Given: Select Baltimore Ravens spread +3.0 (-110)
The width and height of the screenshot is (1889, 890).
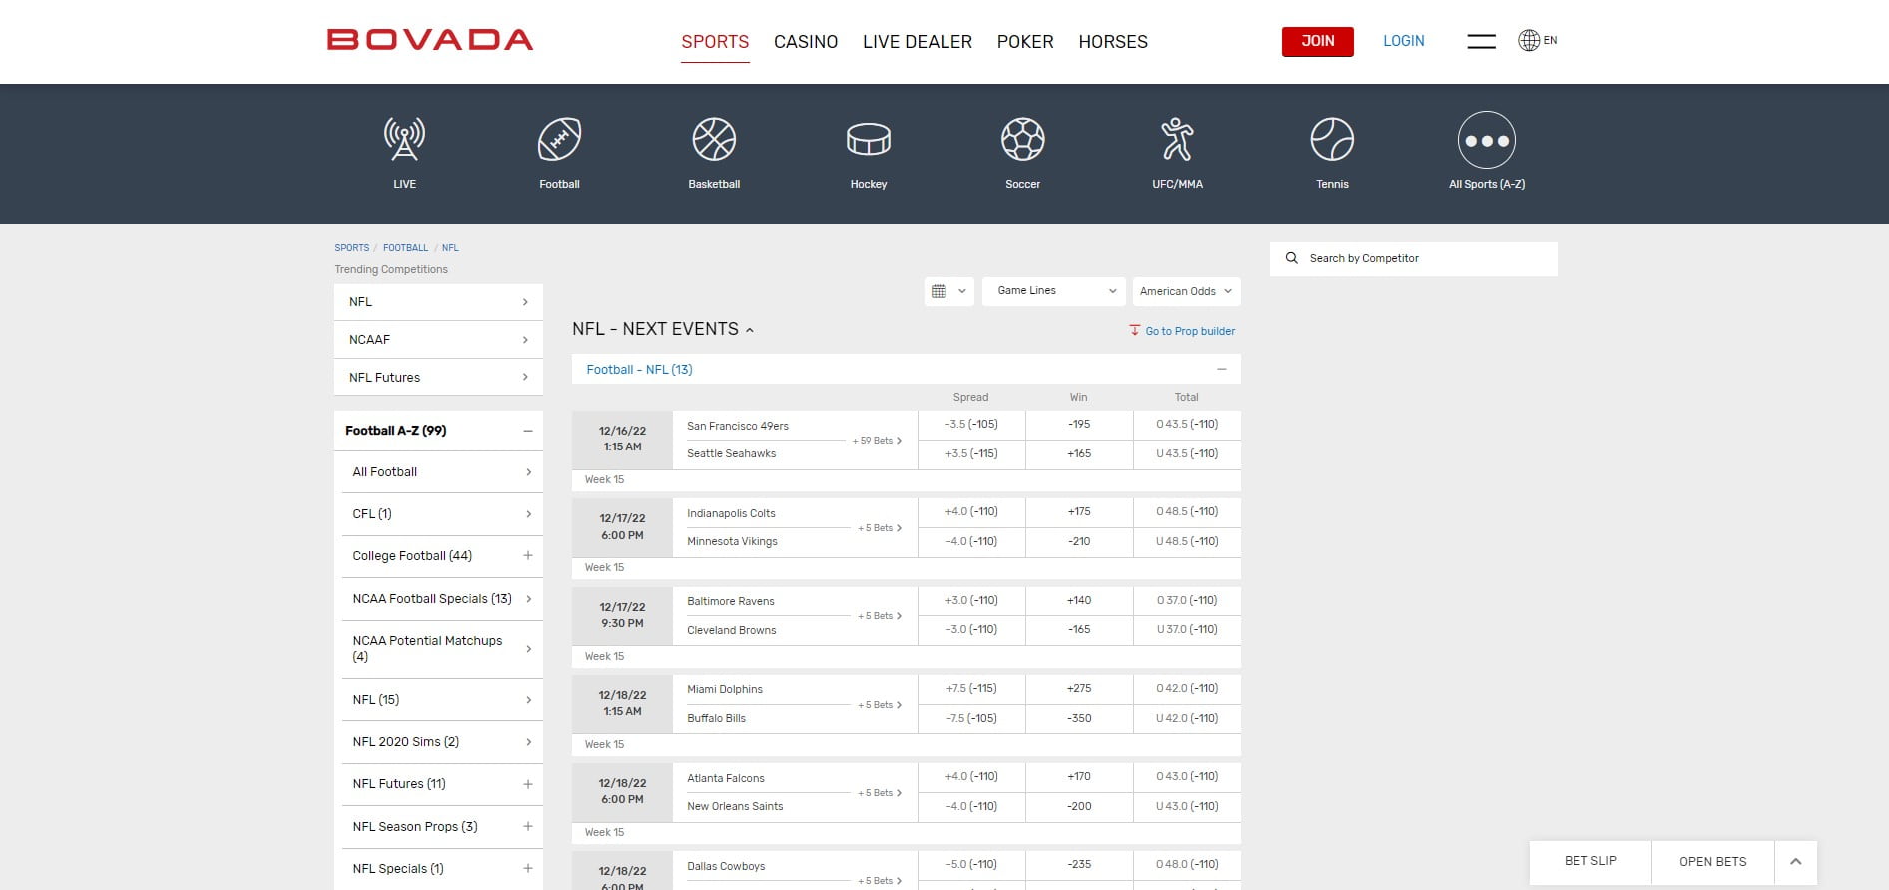Looking at the screenshot, I should pyautogui.click(x=971, y=601).
